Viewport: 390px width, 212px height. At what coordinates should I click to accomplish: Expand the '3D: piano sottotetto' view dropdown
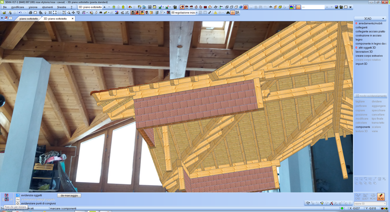tap(104, 7)
